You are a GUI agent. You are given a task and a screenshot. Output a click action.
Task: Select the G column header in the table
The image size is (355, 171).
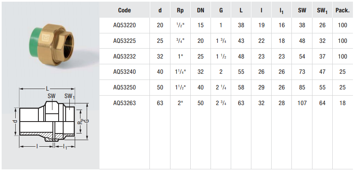(x=221, y=10)
